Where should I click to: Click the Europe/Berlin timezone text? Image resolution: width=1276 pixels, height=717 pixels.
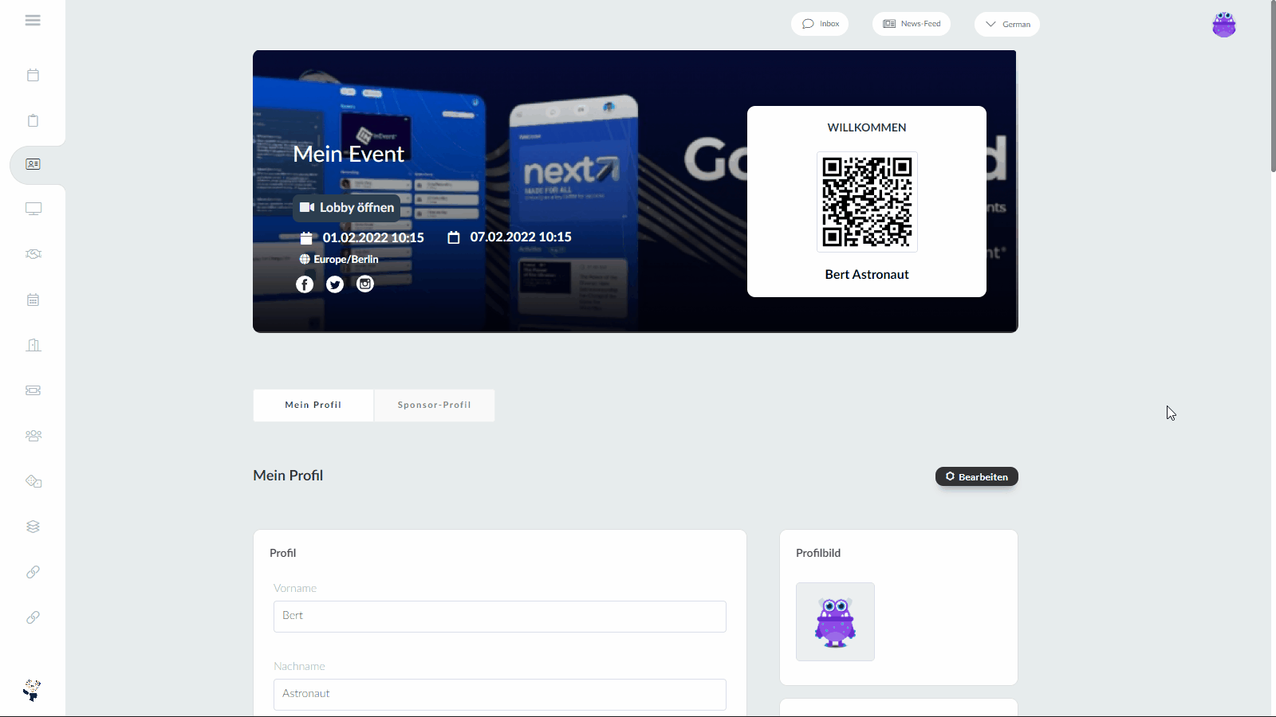pos(346,259)
